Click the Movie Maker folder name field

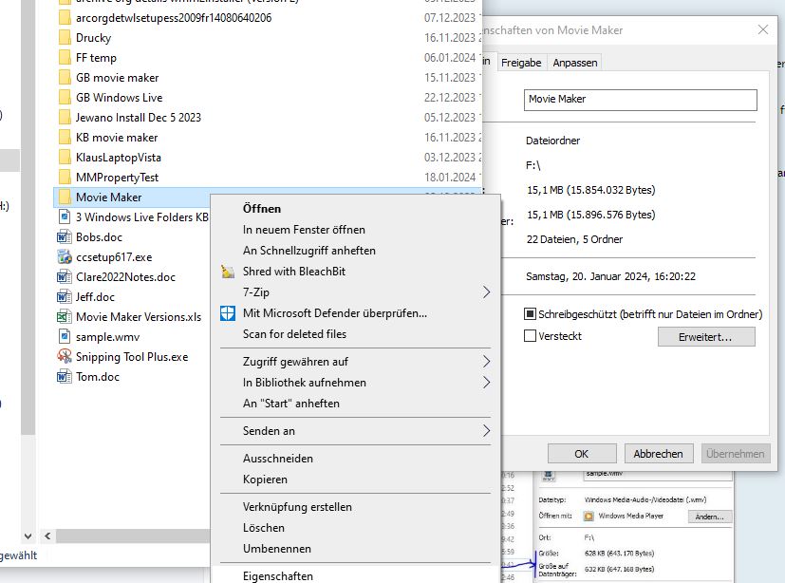coord(641,100)
